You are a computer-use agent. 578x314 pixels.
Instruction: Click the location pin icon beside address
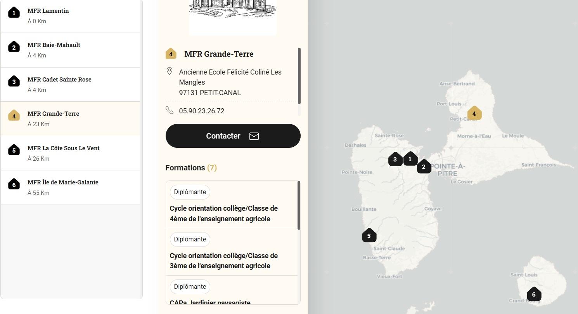coord(170,71)
